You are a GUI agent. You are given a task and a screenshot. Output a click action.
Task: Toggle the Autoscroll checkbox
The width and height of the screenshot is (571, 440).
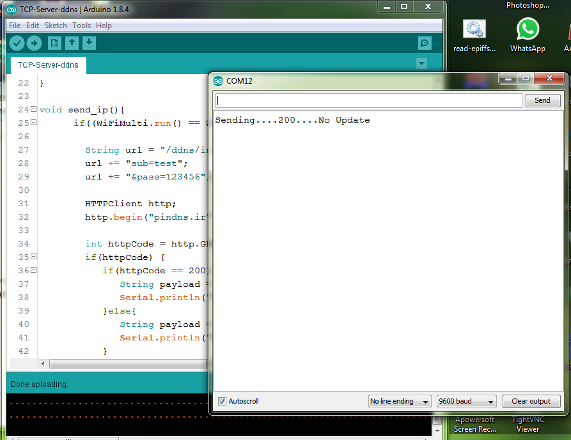pyautogui.click(x=222, y=401)
